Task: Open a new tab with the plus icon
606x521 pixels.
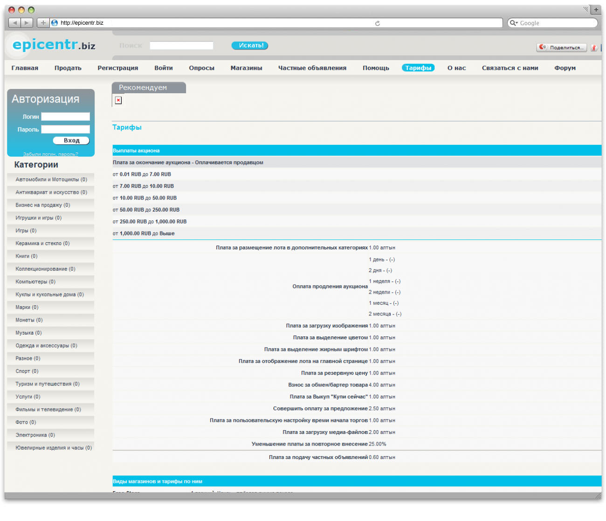Action: (x=596, y=10)
